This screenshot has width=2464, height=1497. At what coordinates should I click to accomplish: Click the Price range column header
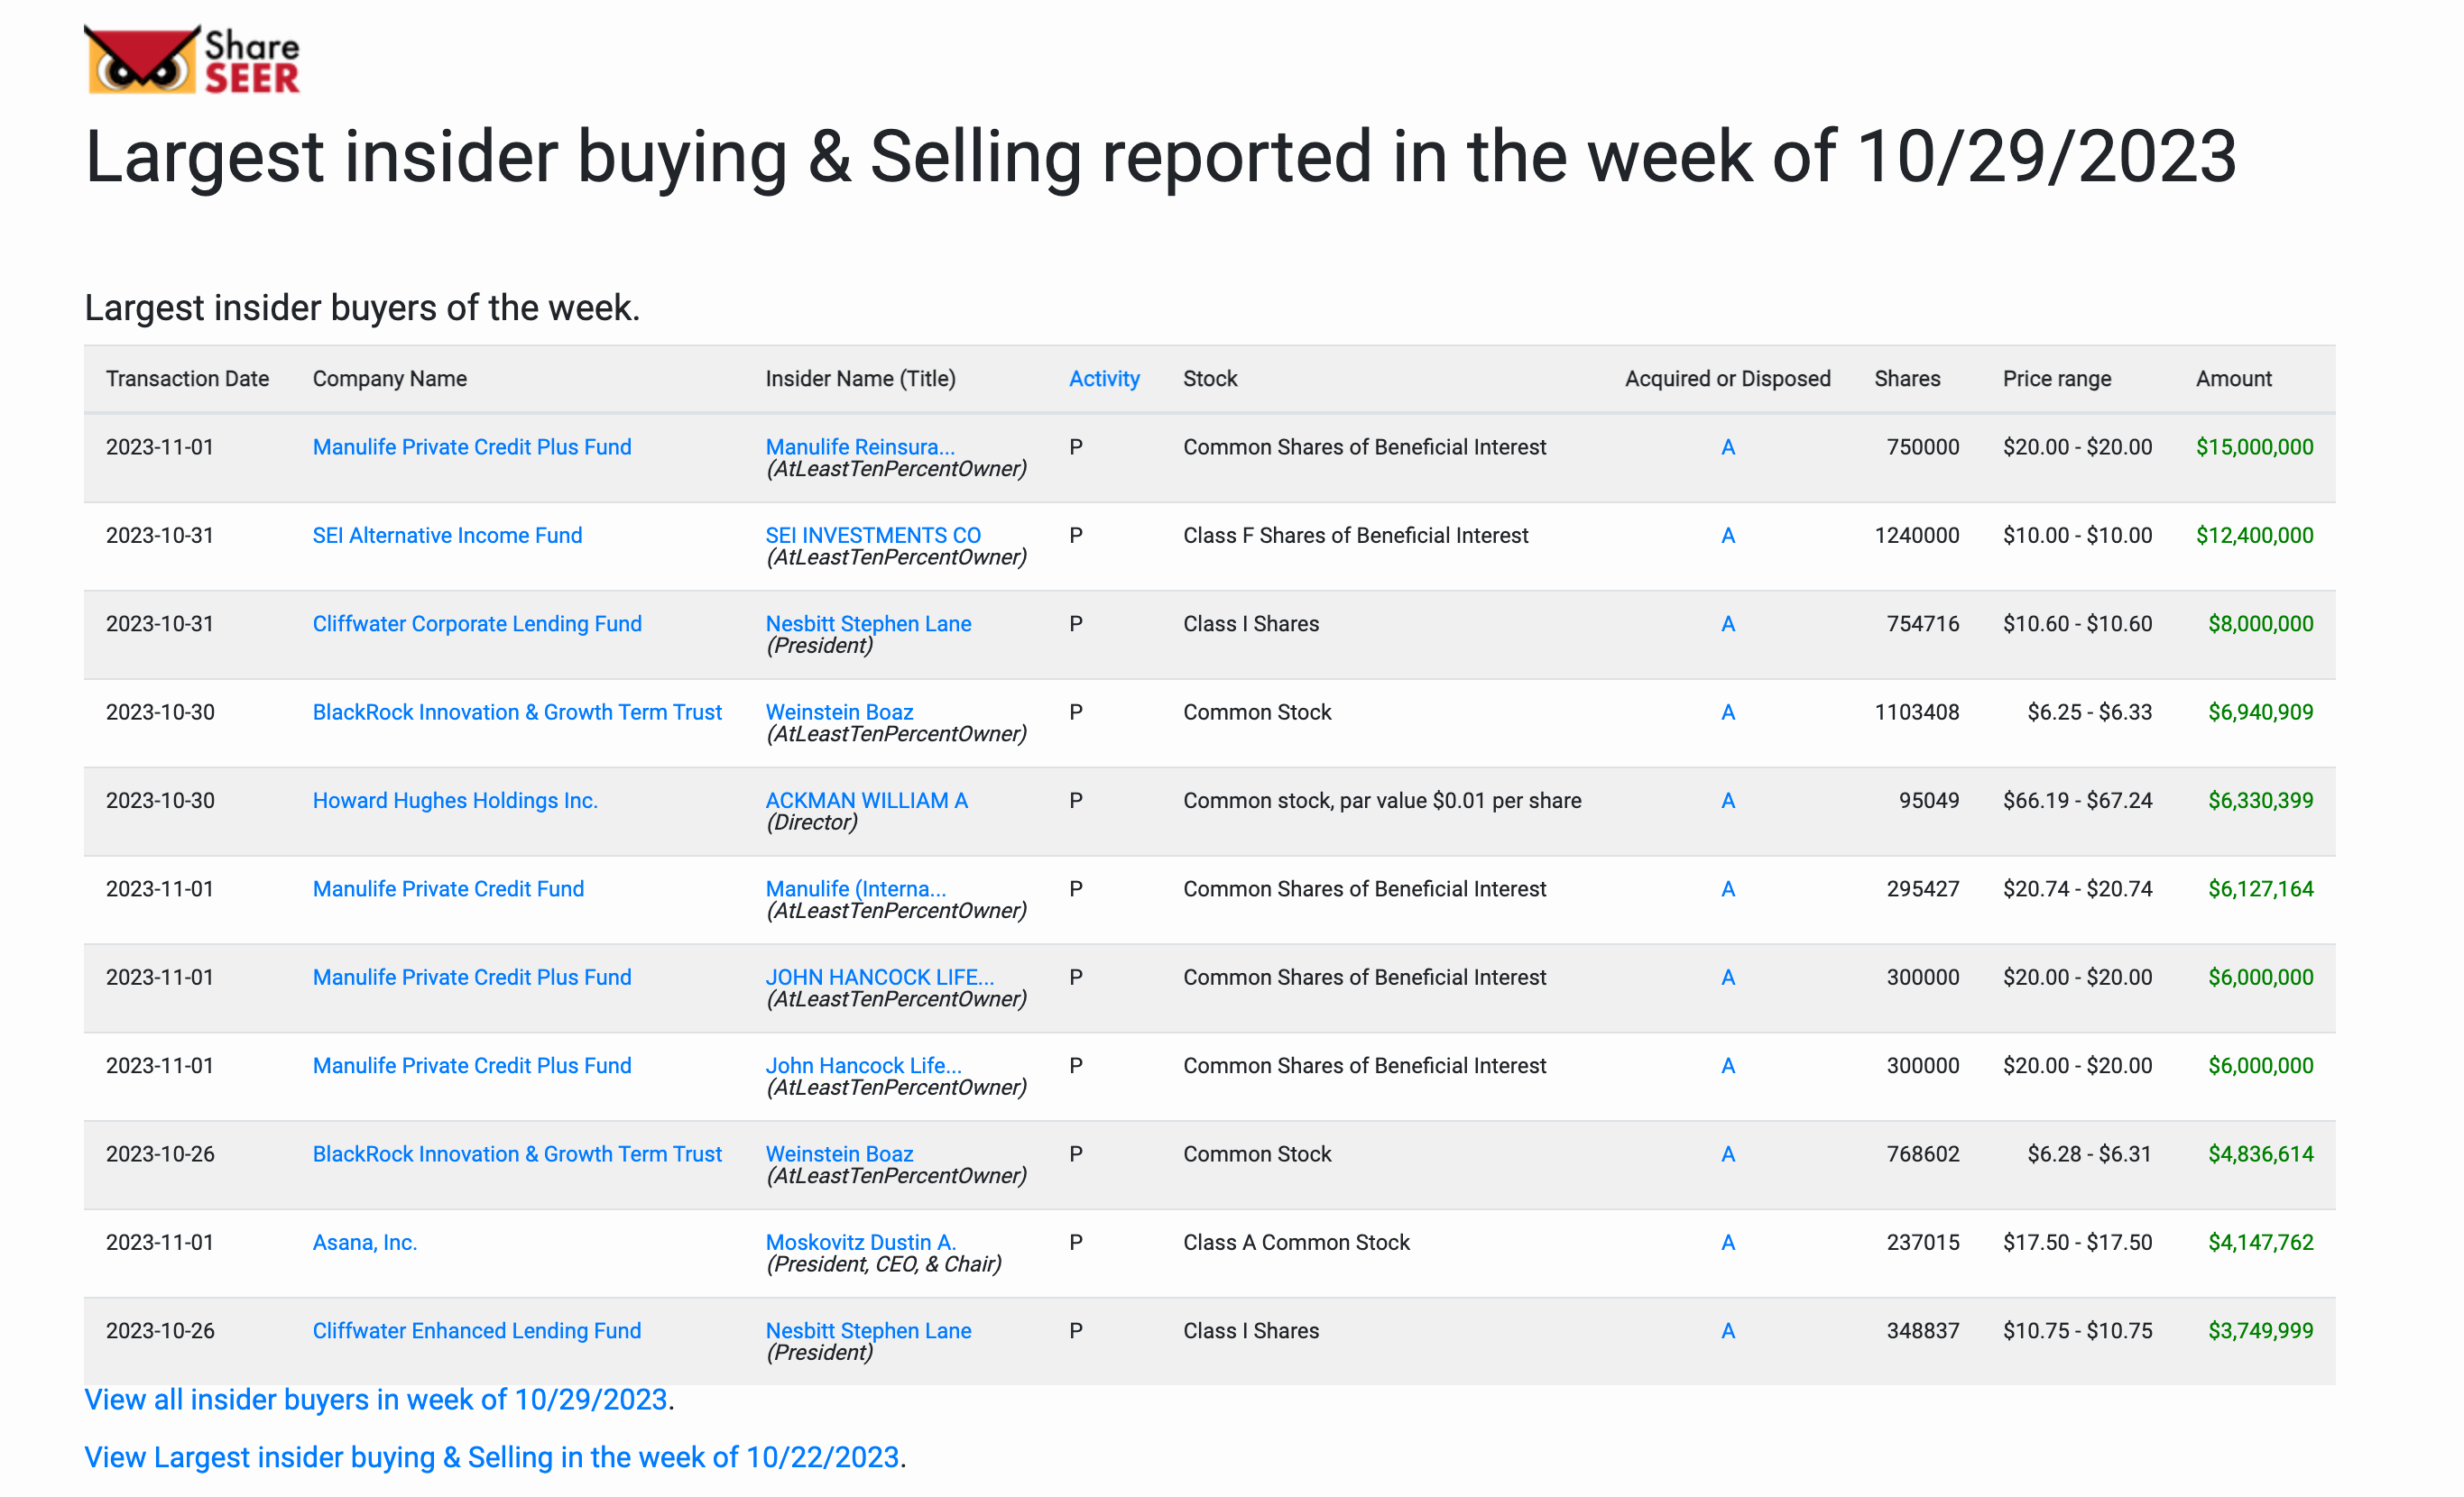[x=2056, y=379]
